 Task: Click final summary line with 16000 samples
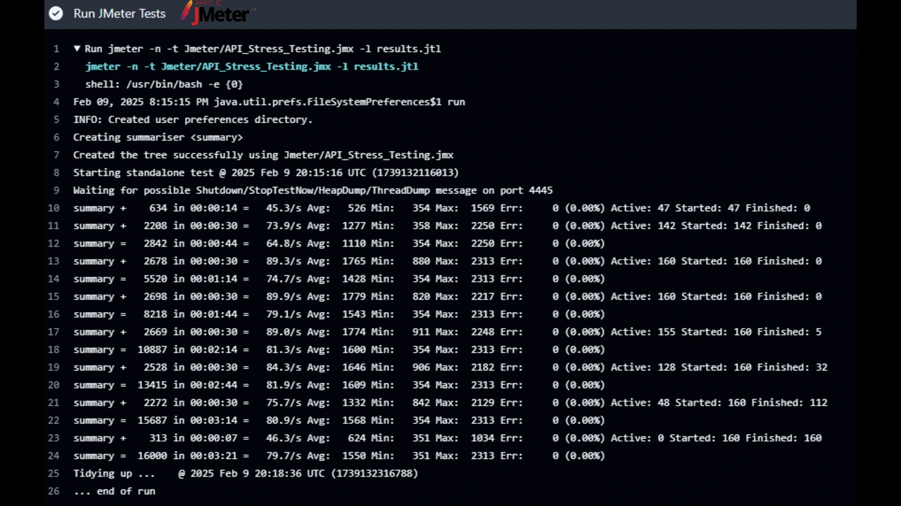coord(339,455)
